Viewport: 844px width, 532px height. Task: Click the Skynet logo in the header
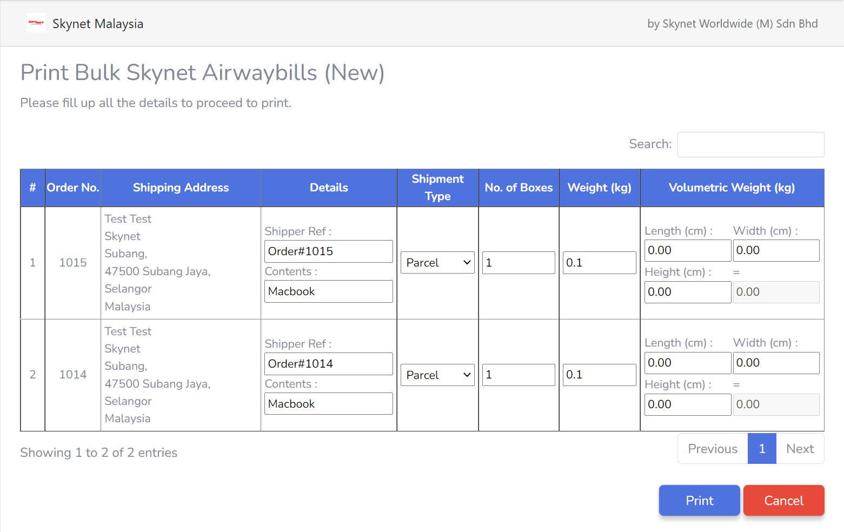tap(36, 23)
